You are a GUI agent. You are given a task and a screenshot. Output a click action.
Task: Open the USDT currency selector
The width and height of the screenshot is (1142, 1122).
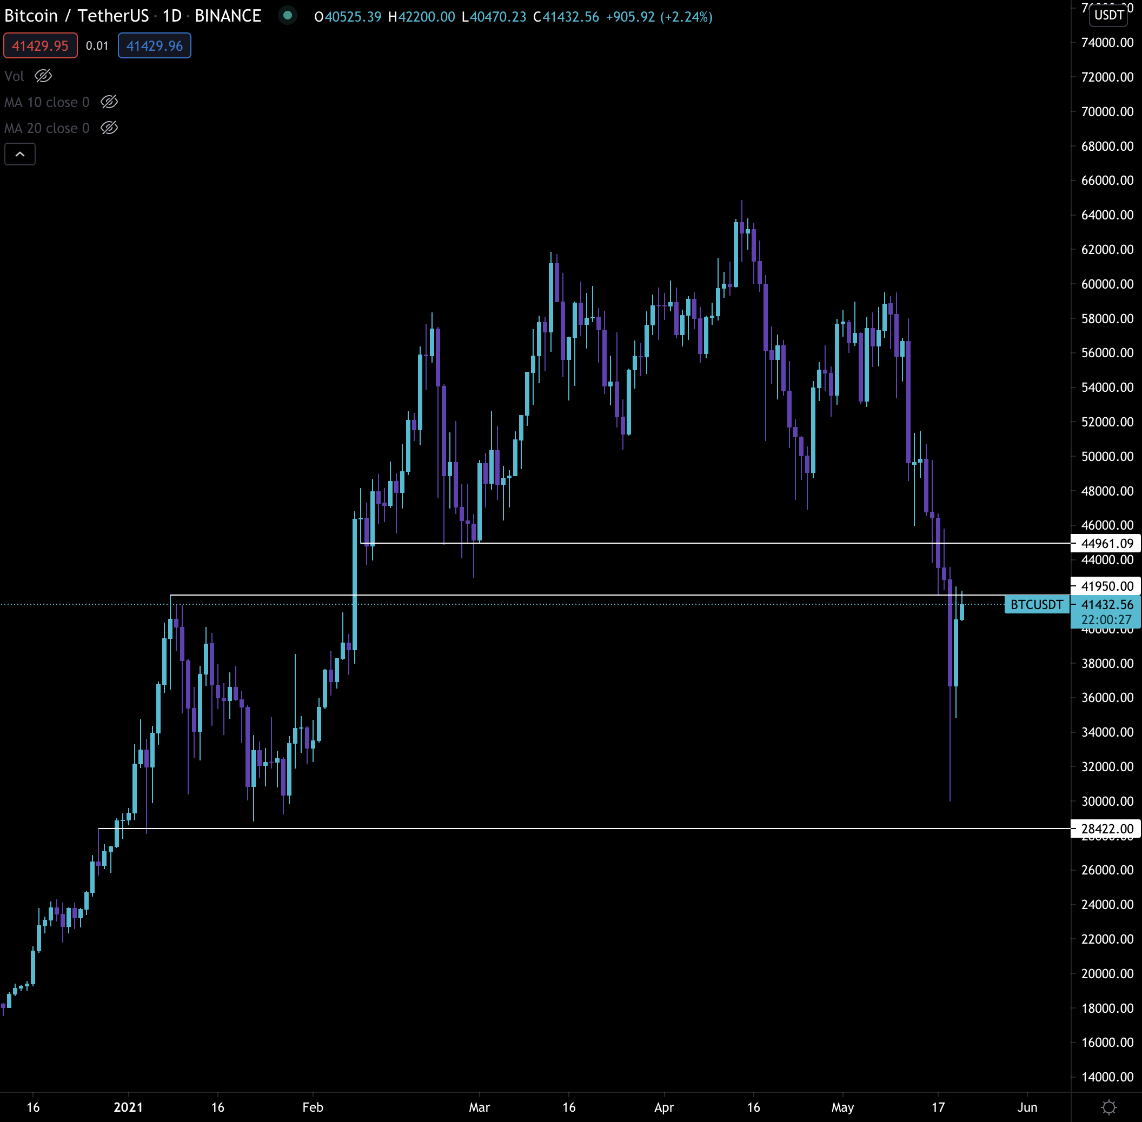1108,15
